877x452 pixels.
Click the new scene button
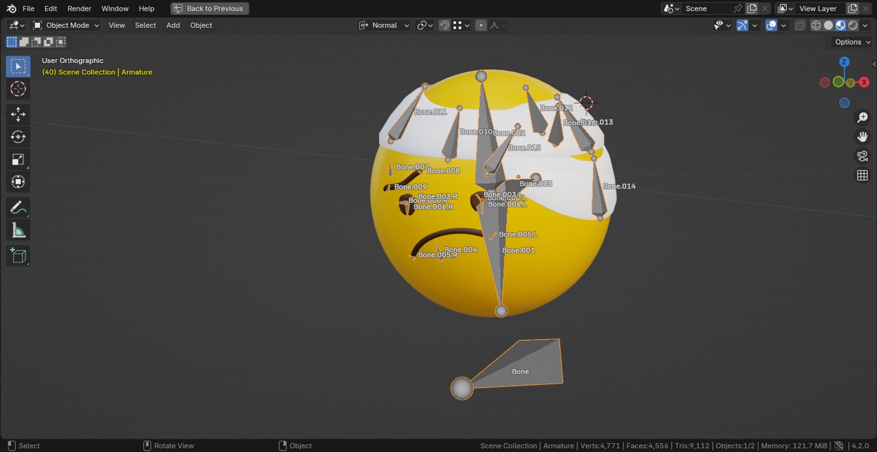click(752, 9)
